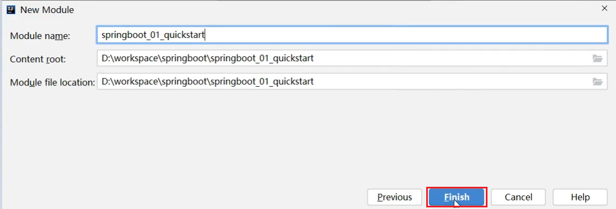Open folder browser for Content root
Screen dimensions: 616x209
[597, 58]
